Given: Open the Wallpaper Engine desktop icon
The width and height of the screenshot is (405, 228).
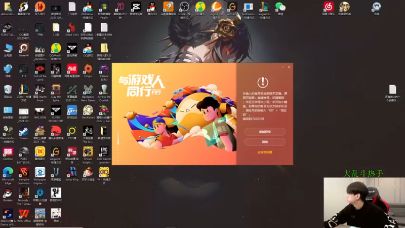Looking at the screenshot, I should [x=40, y=176].
